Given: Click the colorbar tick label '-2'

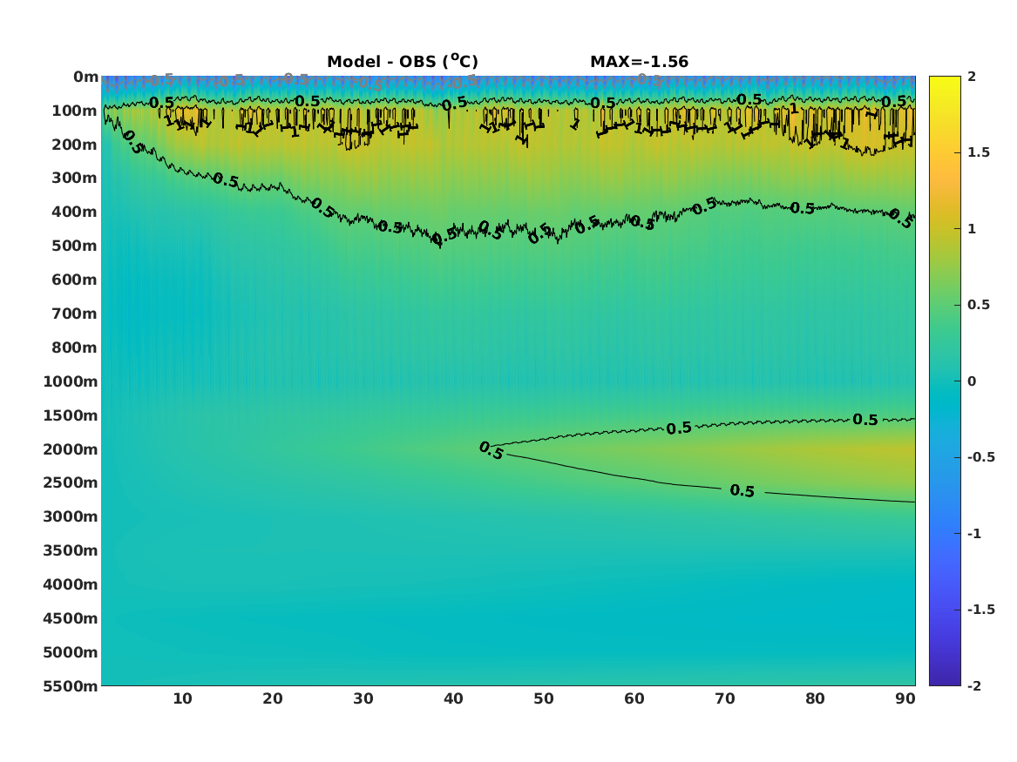Looking at the screenshot, I should coord(974,685).
